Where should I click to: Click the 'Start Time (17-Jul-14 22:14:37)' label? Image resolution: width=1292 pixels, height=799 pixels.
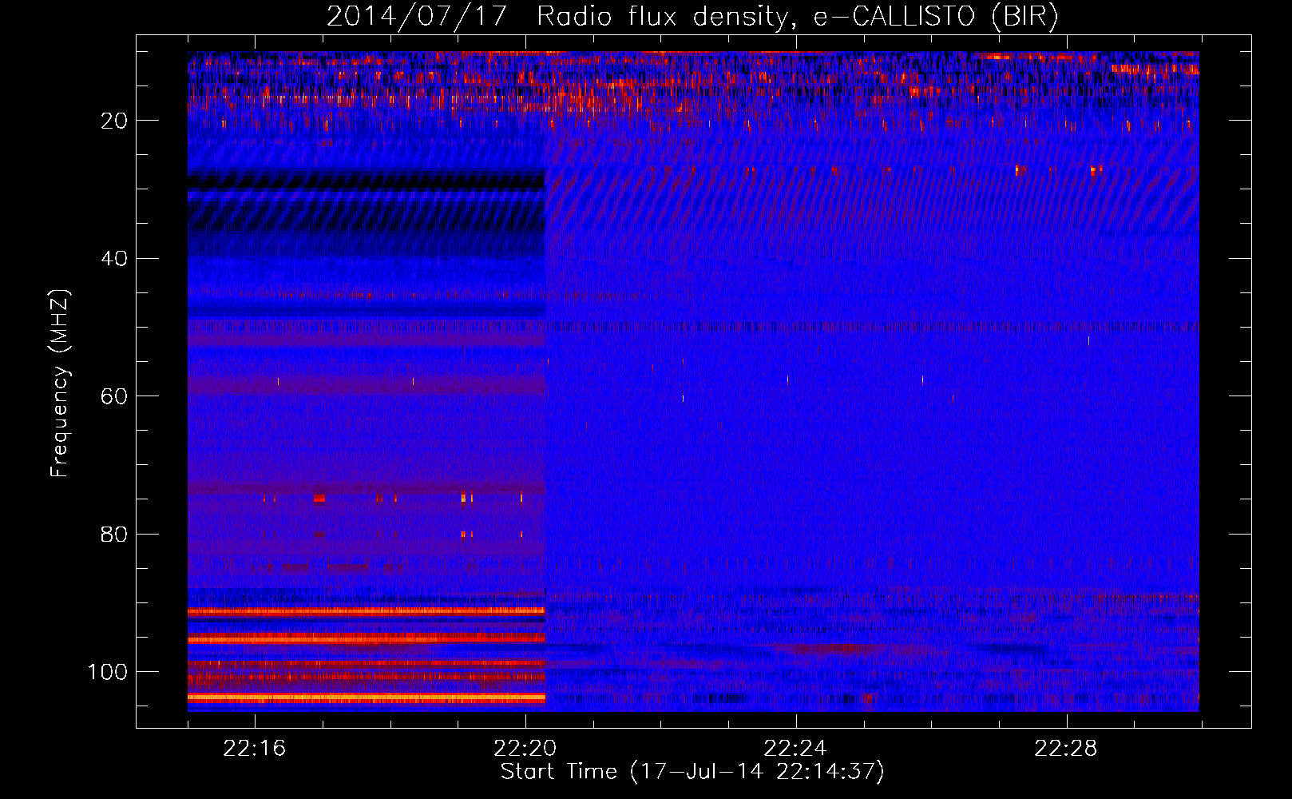pyautogui.click(x=692, y=772)
